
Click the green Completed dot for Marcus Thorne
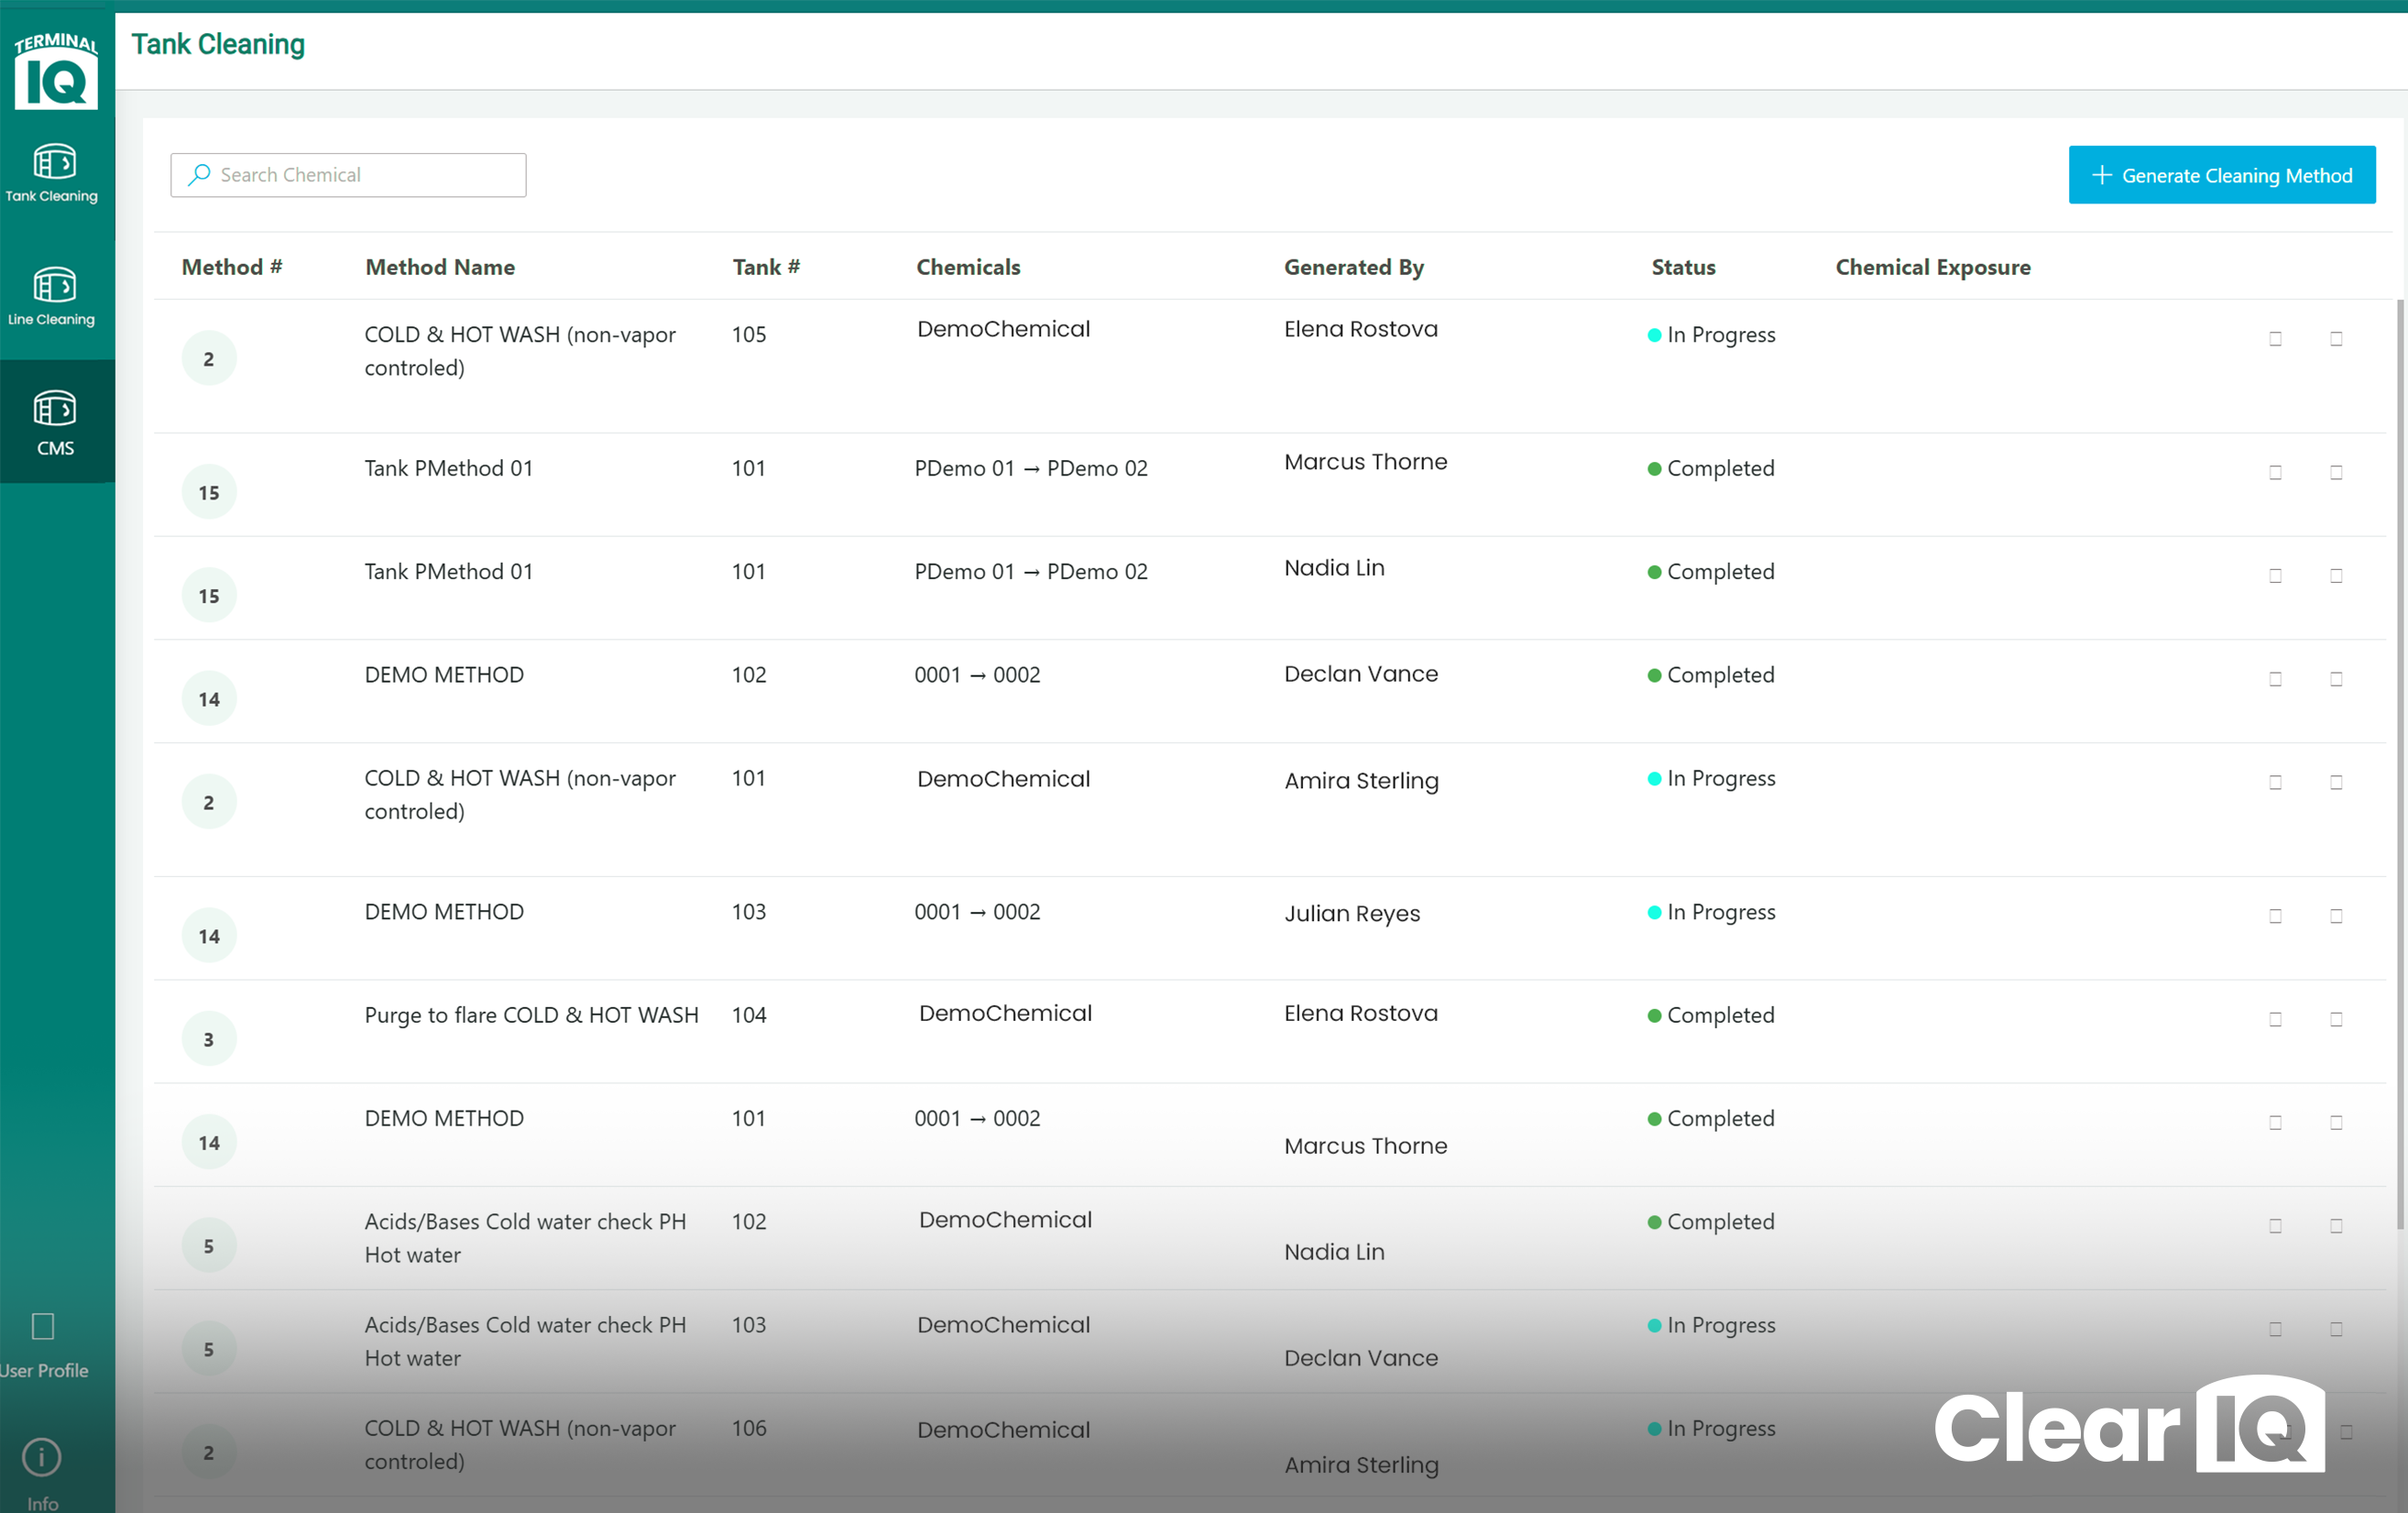coord(1655,469)
